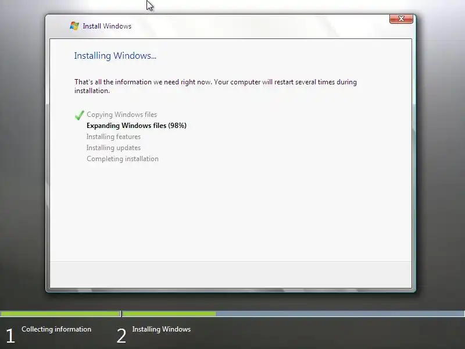
Task: Click the 'Installing Windows...' heading
Action: coord(115,56)
